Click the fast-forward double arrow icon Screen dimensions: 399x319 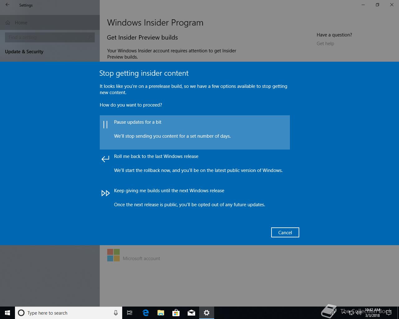click(x=105, y=193)
